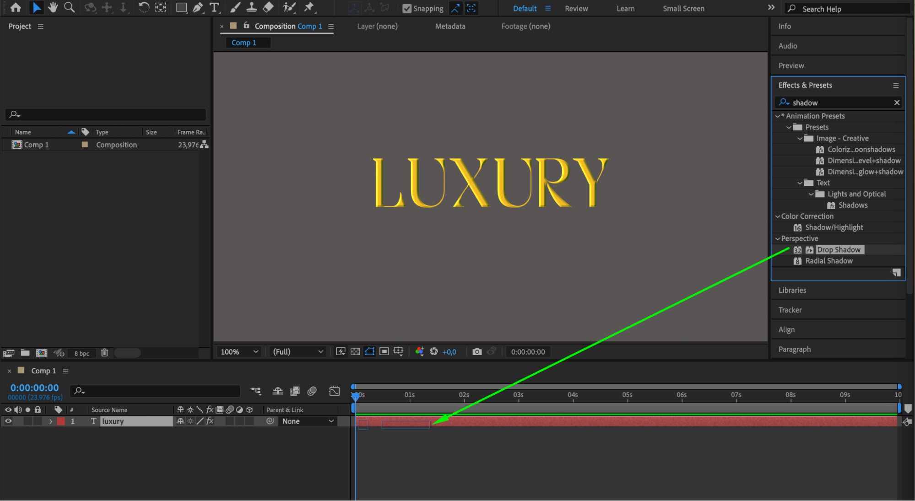Screen dimensions: 915x501
Task: Toggle the transparency grid button
Action: [x=355, y=351]
